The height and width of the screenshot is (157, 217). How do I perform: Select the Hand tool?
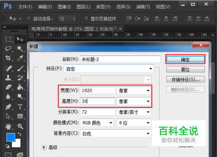pos(8,126)
